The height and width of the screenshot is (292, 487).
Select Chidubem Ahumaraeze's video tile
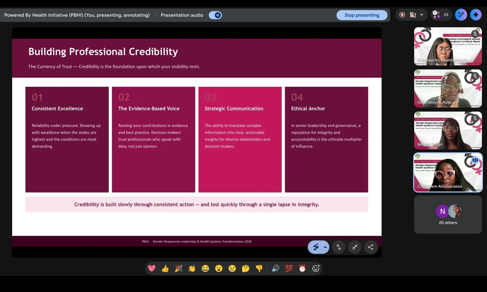[448, 172]
